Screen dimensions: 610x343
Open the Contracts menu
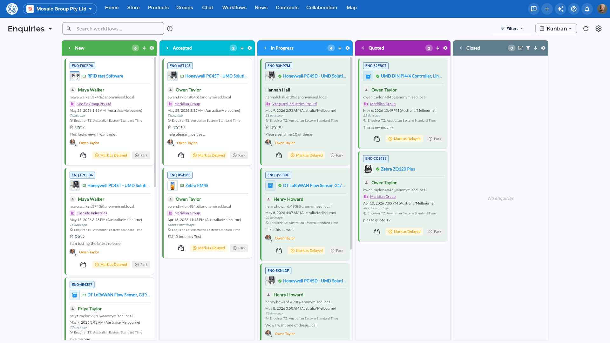(287, 8)
